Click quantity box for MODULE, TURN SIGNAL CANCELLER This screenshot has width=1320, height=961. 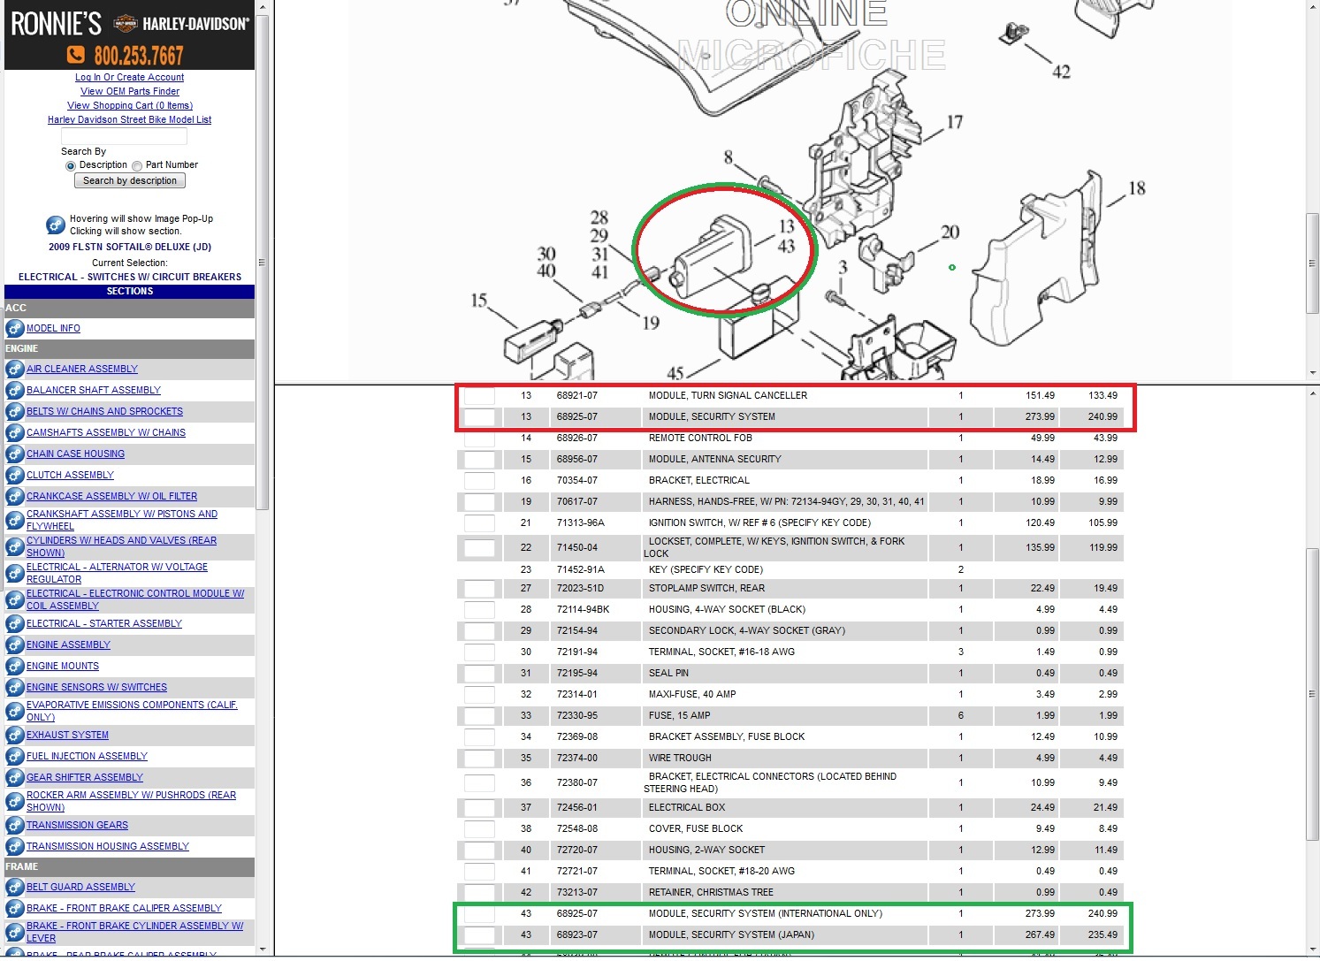pos(479,395)
